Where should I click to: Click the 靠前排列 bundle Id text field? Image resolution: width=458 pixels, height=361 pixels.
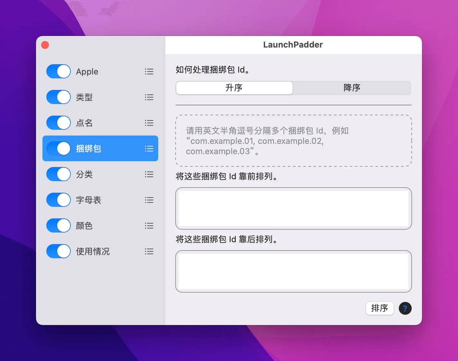click(x=293, y=208)
